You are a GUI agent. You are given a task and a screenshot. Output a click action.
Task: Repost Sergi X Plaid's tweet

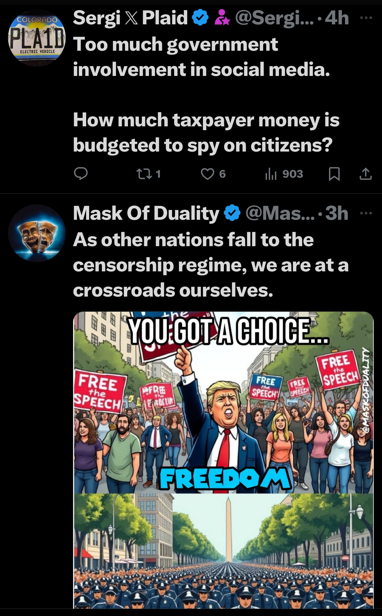(148, 174)
